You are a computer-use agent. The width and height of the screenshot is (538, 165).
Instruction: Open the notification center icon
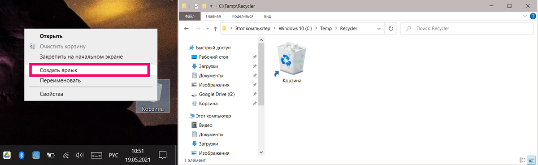[x=163, y=155]
